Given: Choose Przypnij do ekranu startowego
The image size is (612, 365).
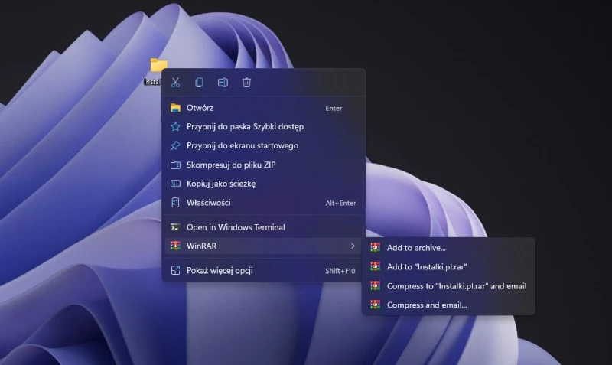Looking at the screenshot, I should [263, 145].
